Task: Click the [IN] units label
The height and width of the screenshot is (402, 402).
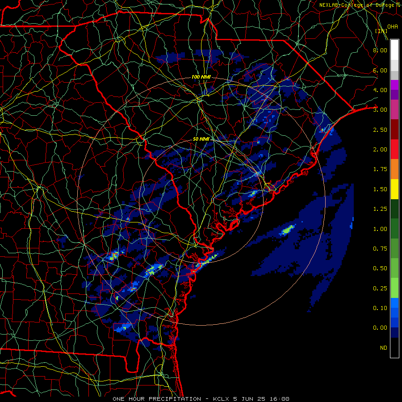Action: (381, 31)
